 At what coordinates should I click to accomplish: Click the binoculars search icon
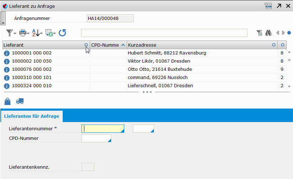coord(268,33)
